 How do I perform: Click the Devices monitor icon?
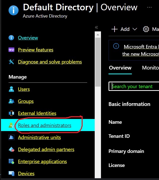pos(11,173)
